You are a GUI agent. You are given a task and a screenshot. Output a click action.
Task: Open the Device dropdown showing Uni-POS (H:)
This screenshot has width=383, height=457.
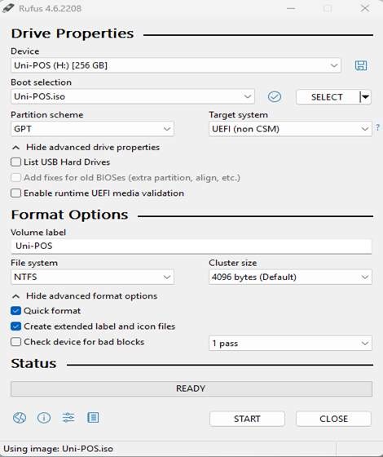[x=176, y=65]
